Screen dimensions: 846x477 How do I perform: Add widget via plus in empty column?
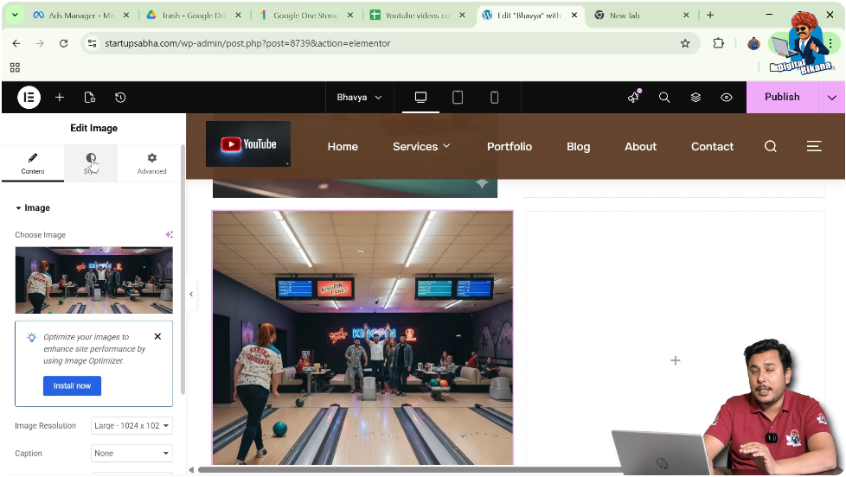(x=676, y=360)
